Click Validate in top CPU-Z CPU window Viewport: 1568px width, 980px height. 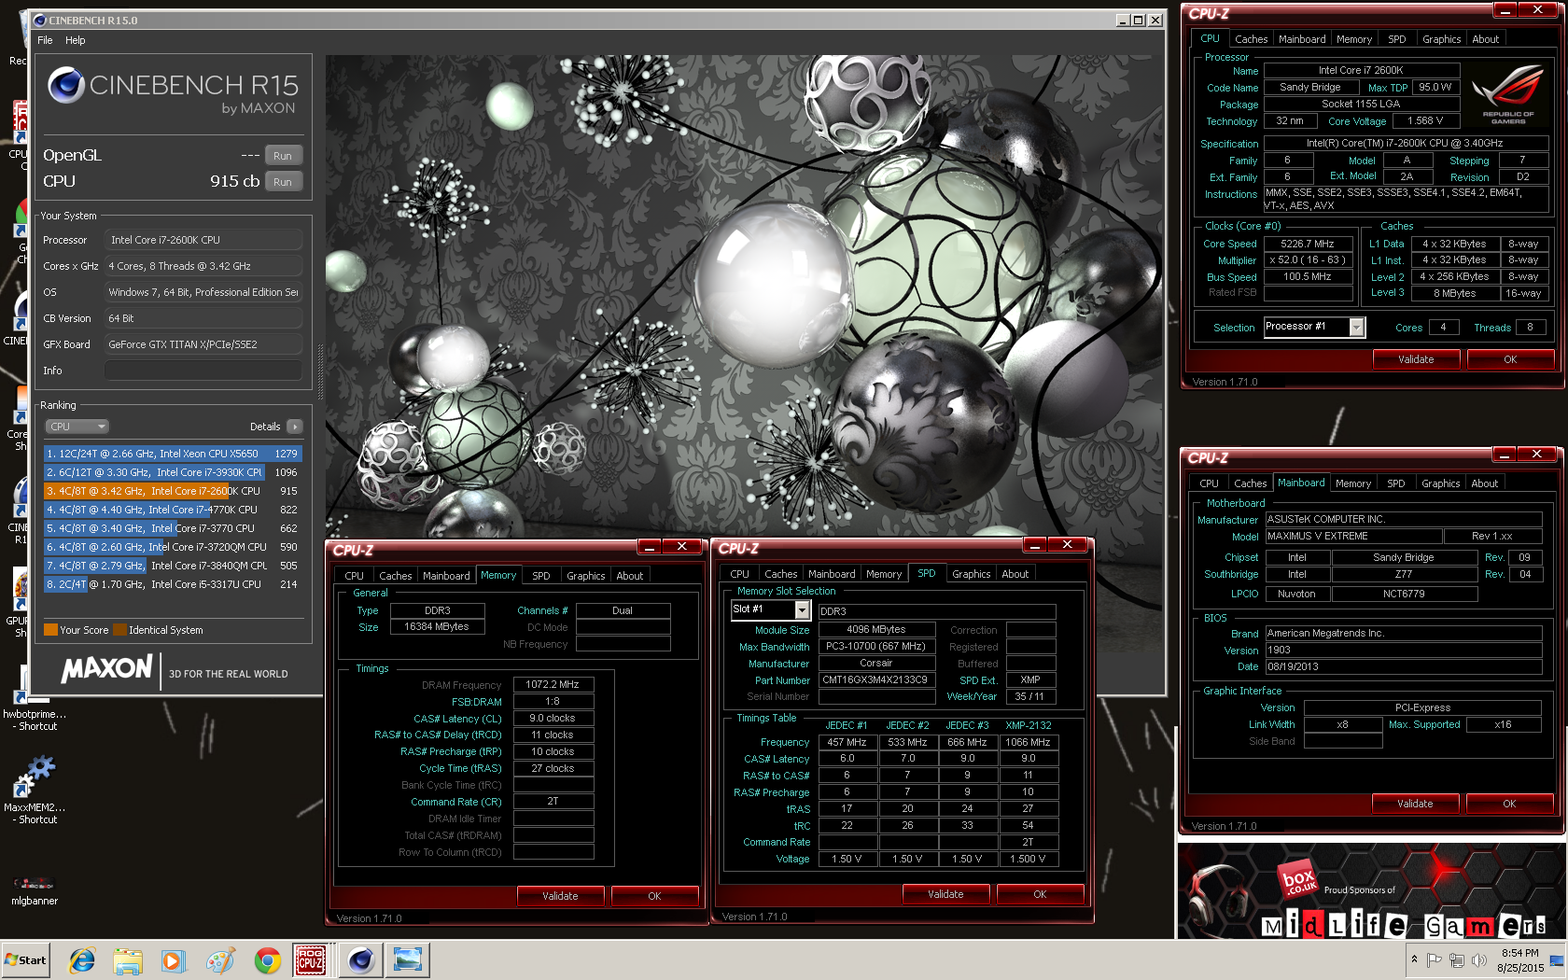pyautogui.click(x=1416, y=359)
